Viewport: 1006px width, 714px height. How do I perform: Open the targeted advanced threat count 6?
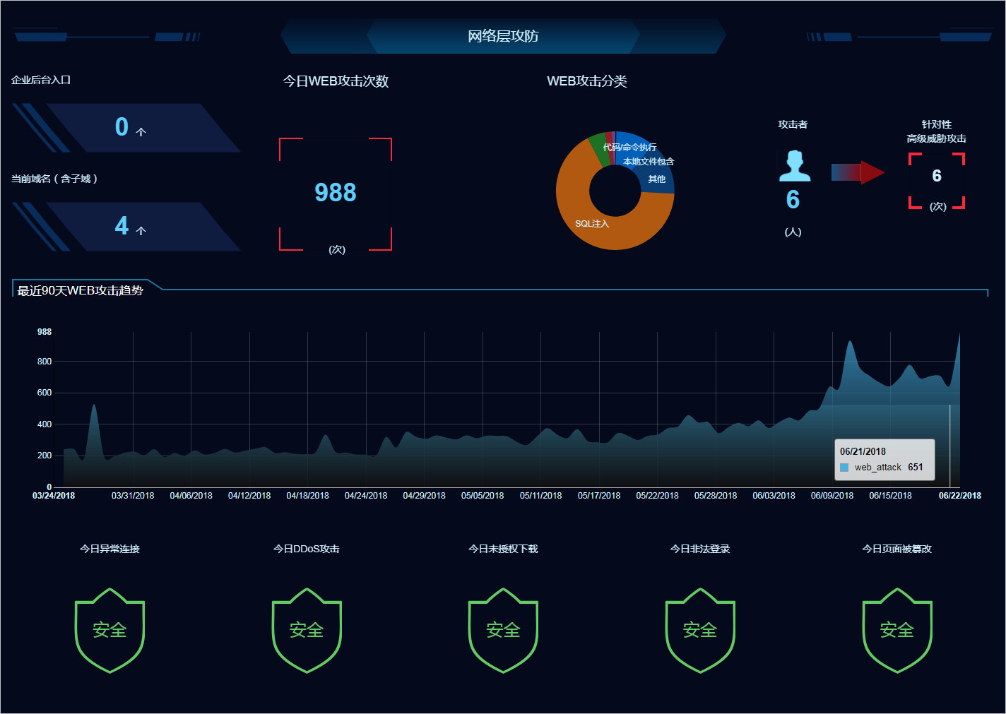coord(937,176)
